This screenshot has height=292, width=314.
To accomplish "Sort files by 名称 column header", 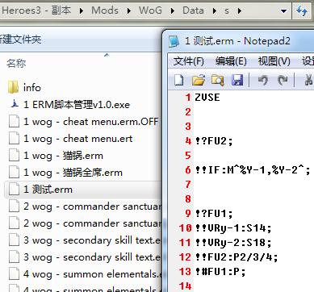I will click(16, 64).
